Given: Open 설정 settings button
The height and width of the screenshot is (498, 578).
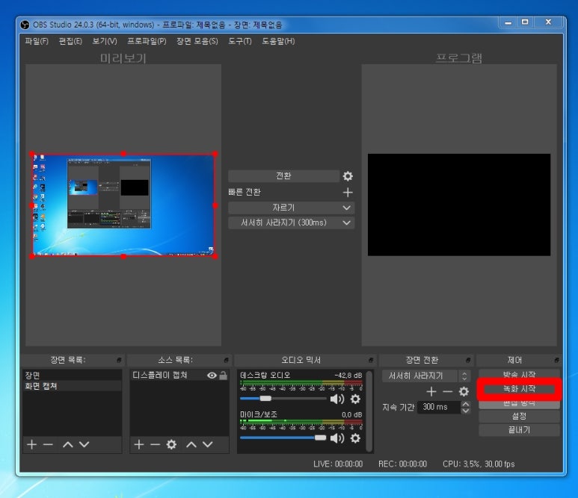Looking at the screenshot, I should click(519, 417).
